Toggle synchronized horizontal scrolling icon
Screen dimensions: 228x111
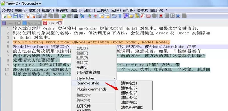107,16
